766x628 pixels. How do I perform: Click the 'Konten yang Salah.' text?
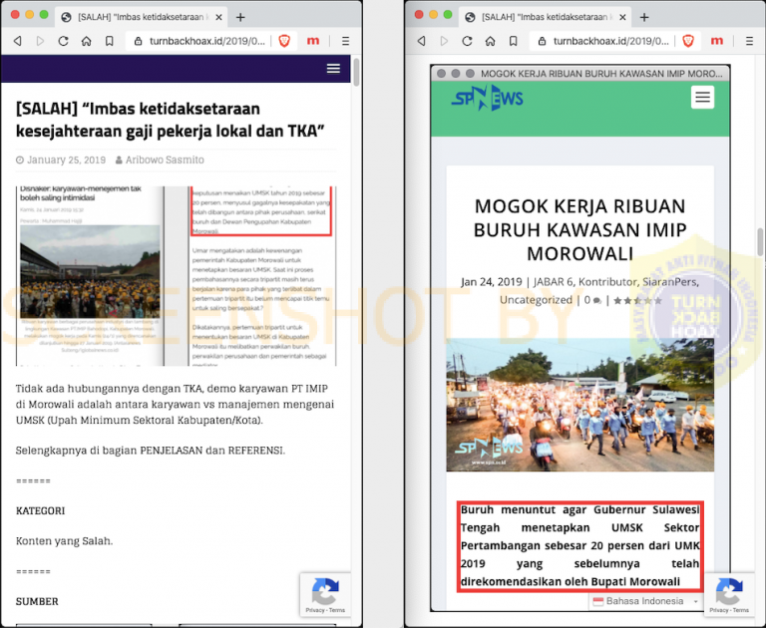pos(64,541)
